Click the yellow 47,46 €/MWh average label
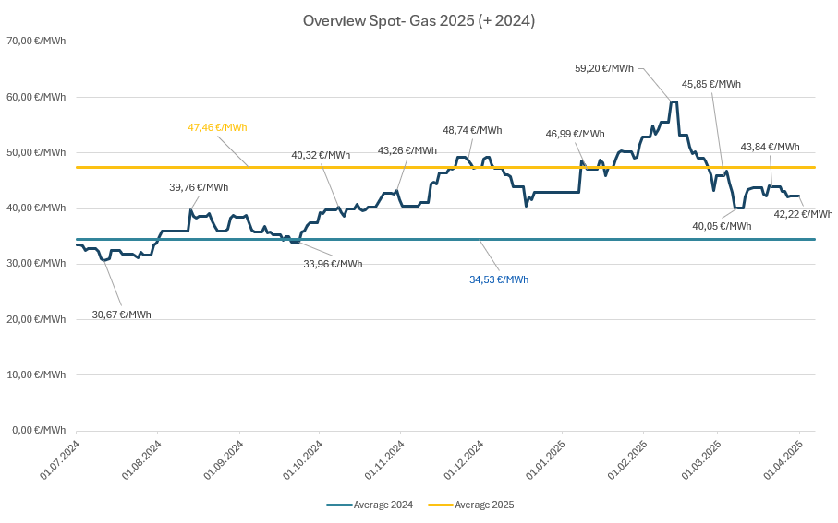The width and height of the screenshot is (838, 523). [x=217, y=127]
